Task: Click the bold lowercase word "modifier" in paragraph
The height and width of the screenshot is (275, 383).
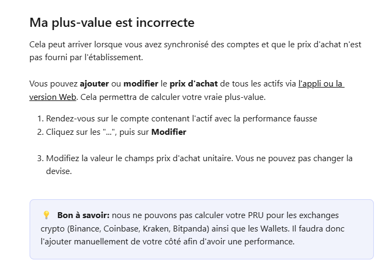Action: click(x=141, y=84)
